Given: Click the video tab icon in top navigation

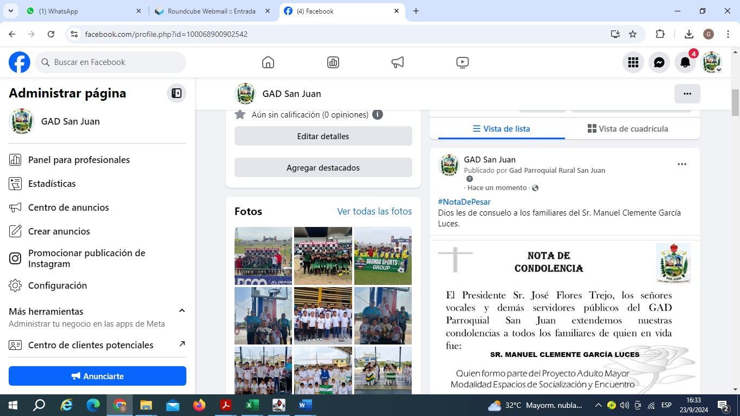Looking at the screenshot, I should (462, 62).
